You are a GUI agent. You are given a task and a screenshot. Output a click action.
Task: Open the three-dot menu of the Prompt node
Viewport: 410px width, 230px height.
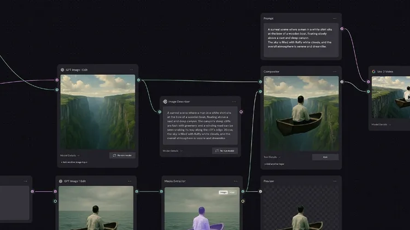(x=335, y=18)
